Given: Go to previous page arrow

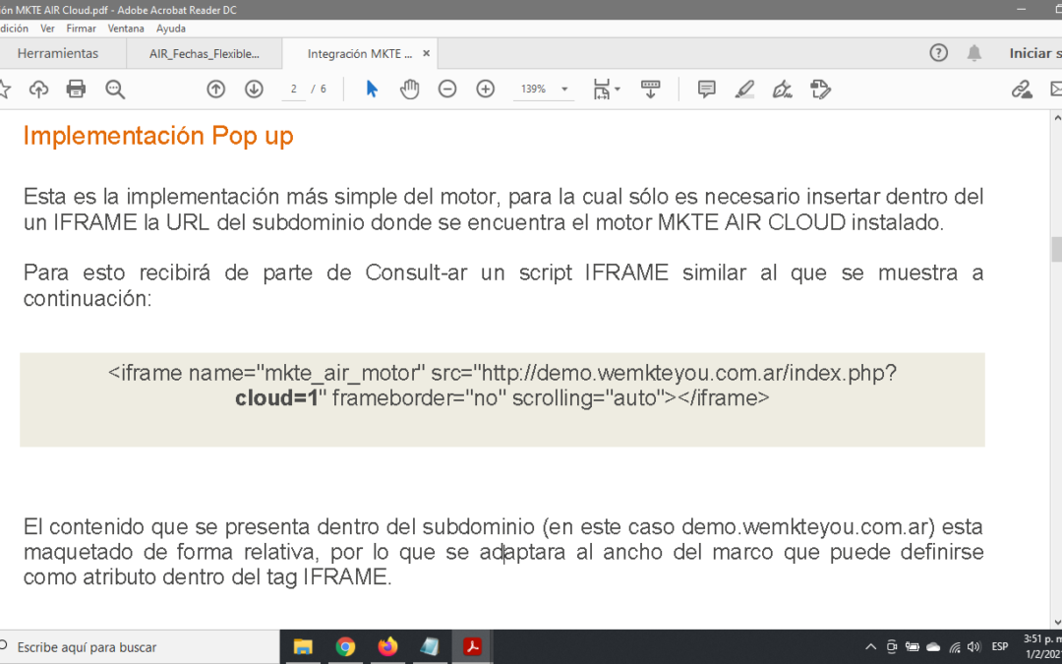Looking at the screenshot, I should pos(216,89).
